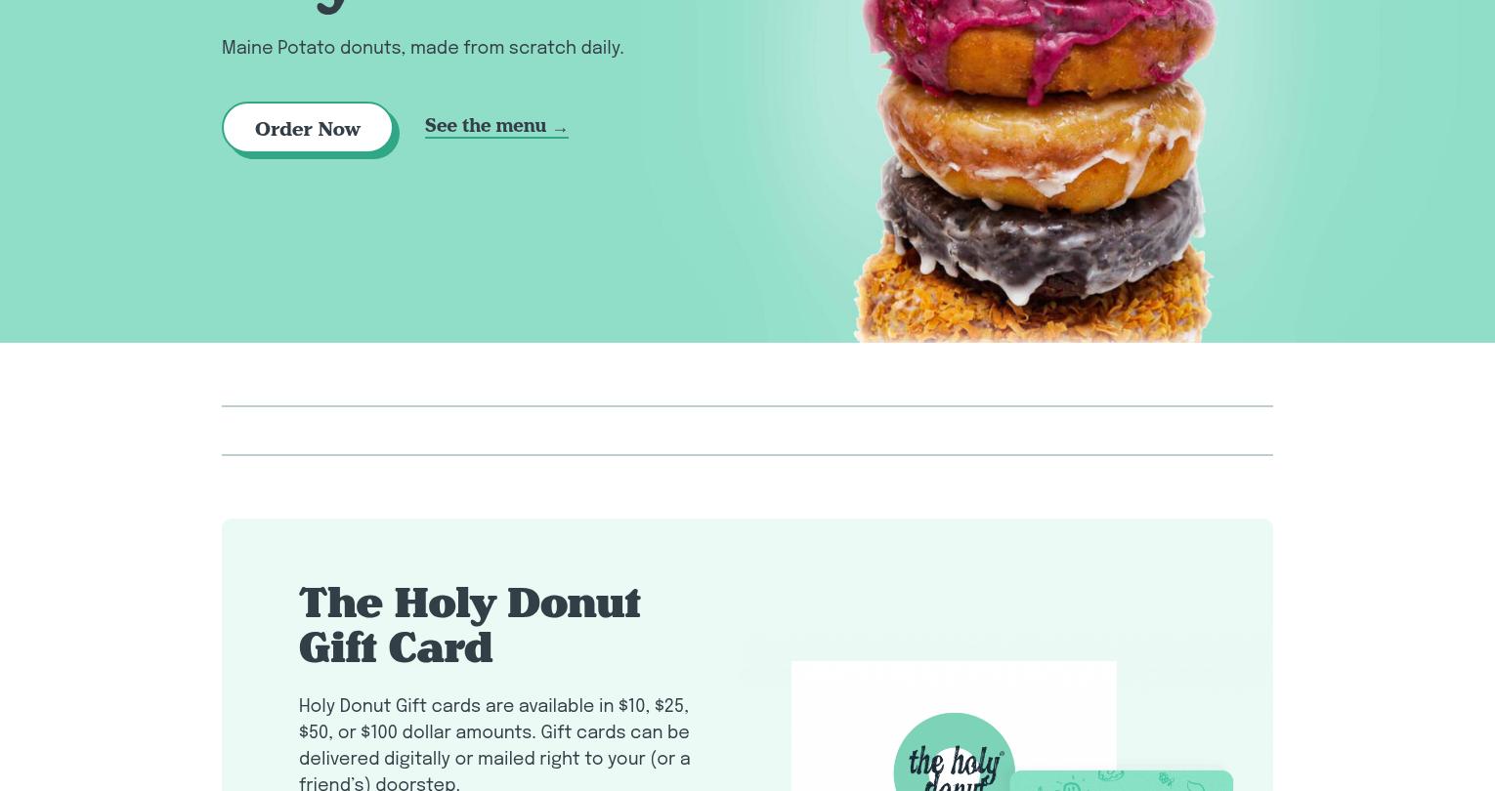Viewport: 1495px width, 791px height.
Task: Click the green patterned gift card image
Action: [x=1121, y=780]
